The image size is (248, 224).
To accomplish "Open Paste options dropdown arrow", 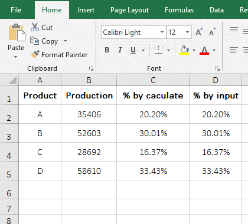I will [x=16, y=57].
